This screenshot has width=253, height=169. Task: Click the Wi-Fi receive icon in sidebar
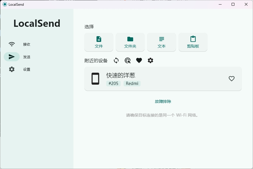click(12, 44)
